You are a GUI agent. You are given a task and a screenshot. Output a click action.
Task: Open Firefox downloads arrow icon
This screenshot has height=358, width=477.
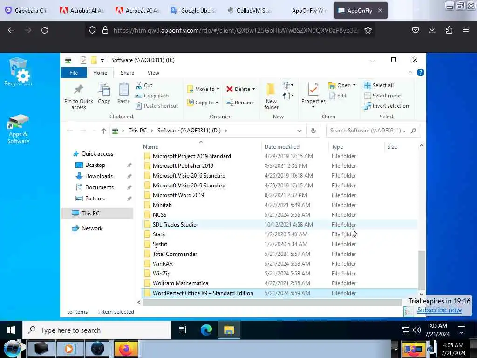coord(432,30)
